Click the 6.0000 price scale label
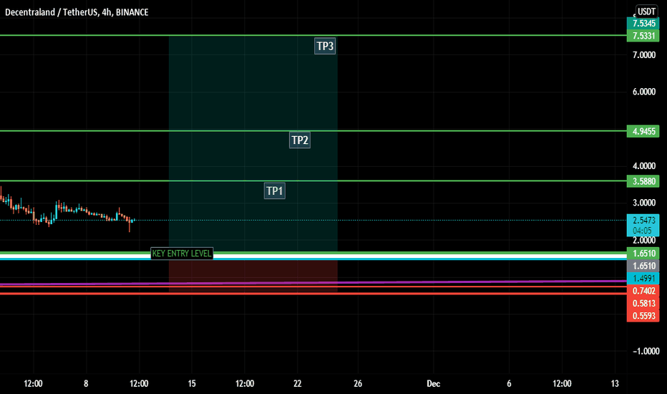667x394 pixels. [644, 92]
